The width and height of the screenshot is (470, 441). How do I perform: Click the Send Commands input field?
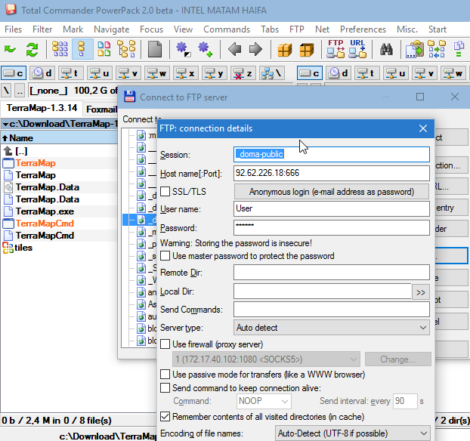[x=332, y=310]
